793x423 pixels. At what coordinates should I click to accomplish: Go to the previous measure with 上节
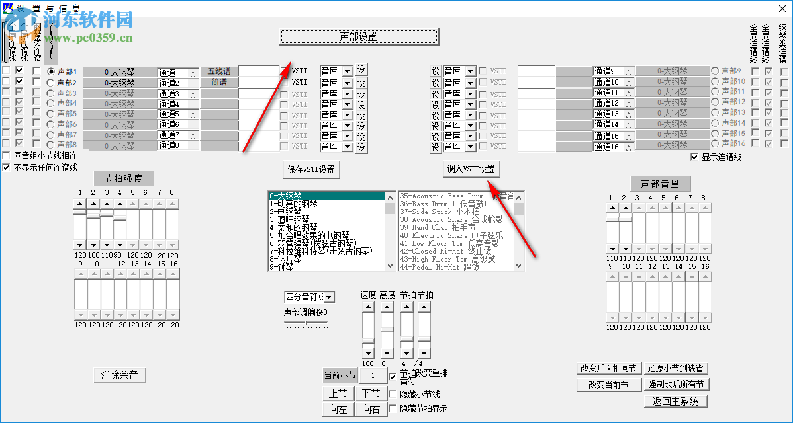[338, 394]
